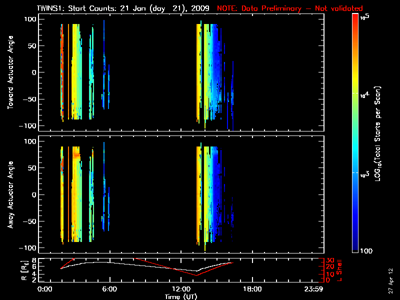Click the 'Away Actuator Angle' axis label

point(10,194)
